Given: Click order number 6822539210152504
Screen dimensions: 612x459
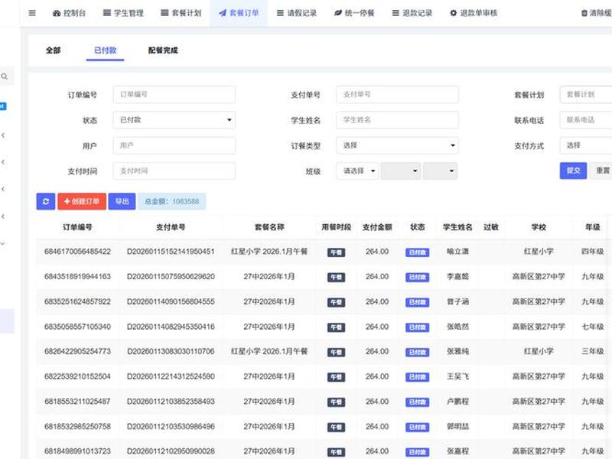Looking at the screenshot, I should coord(77,376).
